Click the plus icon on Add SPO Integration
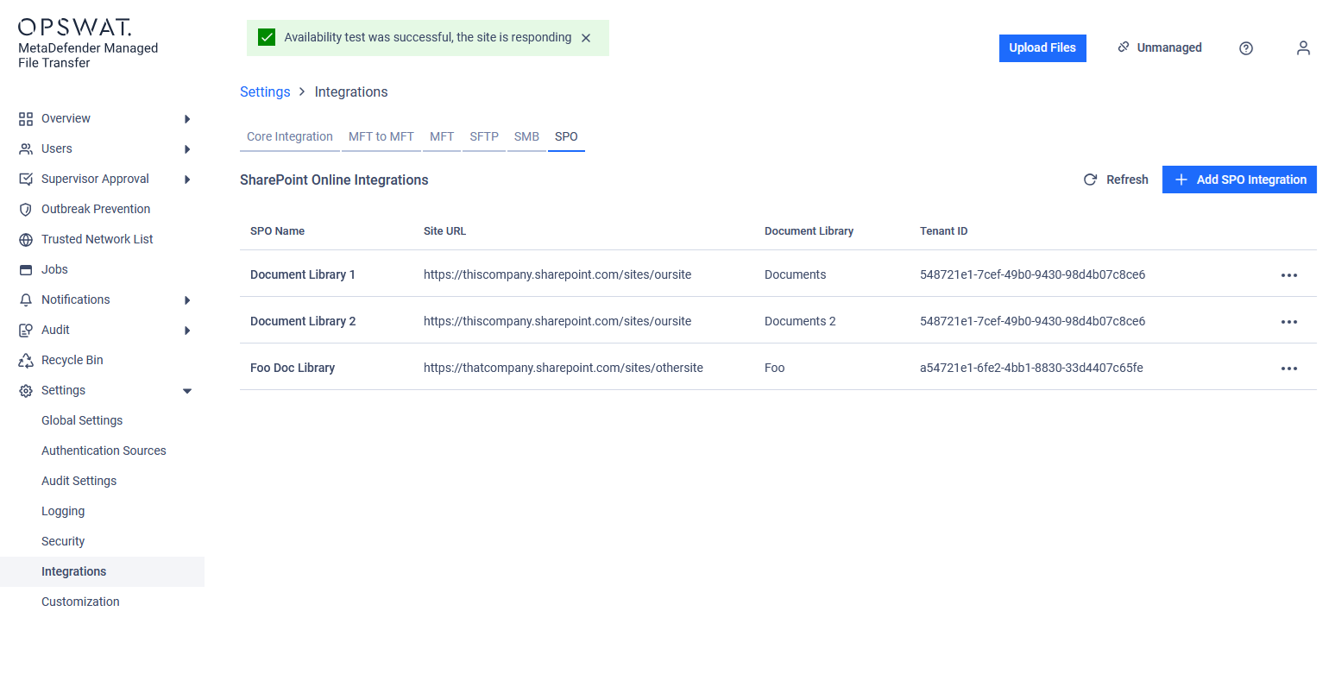The height and width of the screenshot is (687, 1341). (1181, 180)
